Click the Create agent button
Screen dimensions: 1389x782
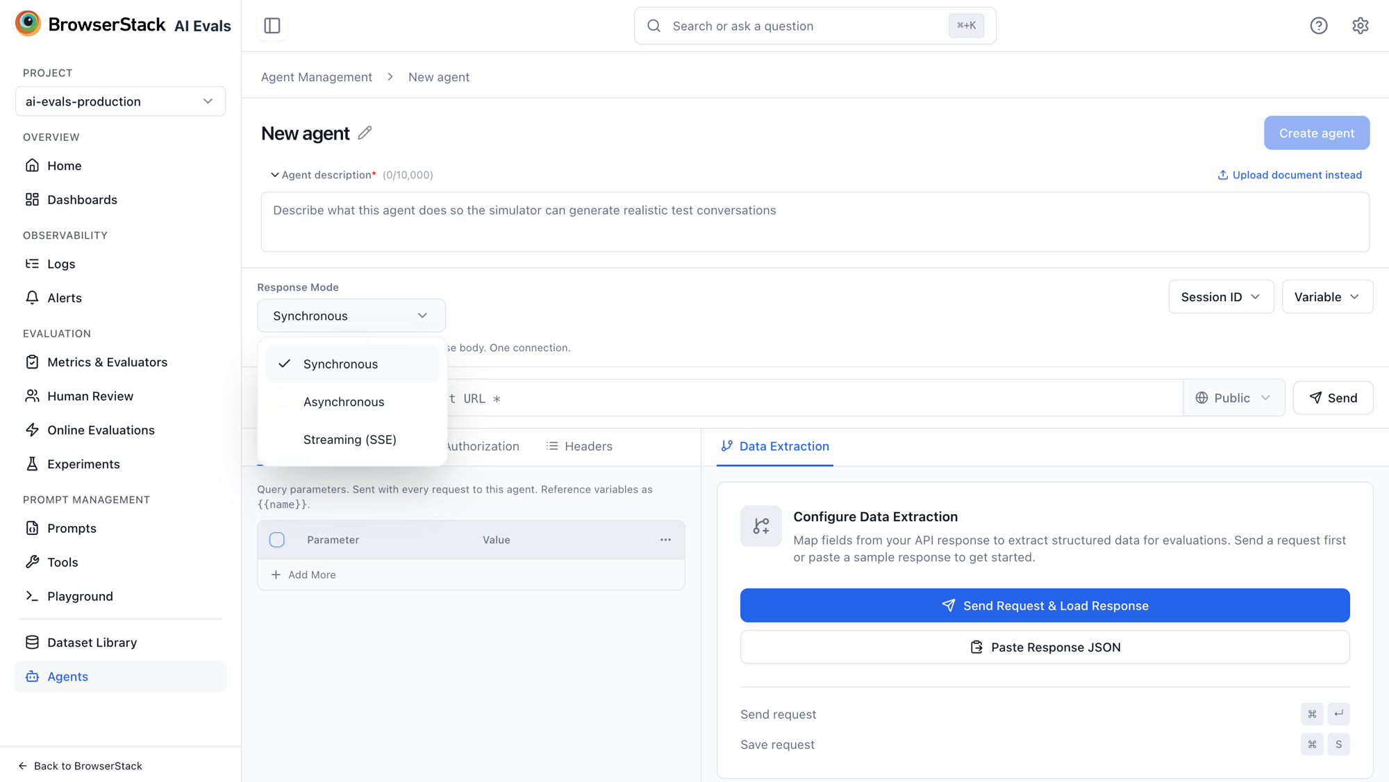pyautogui.click(x=1316, y=133)
